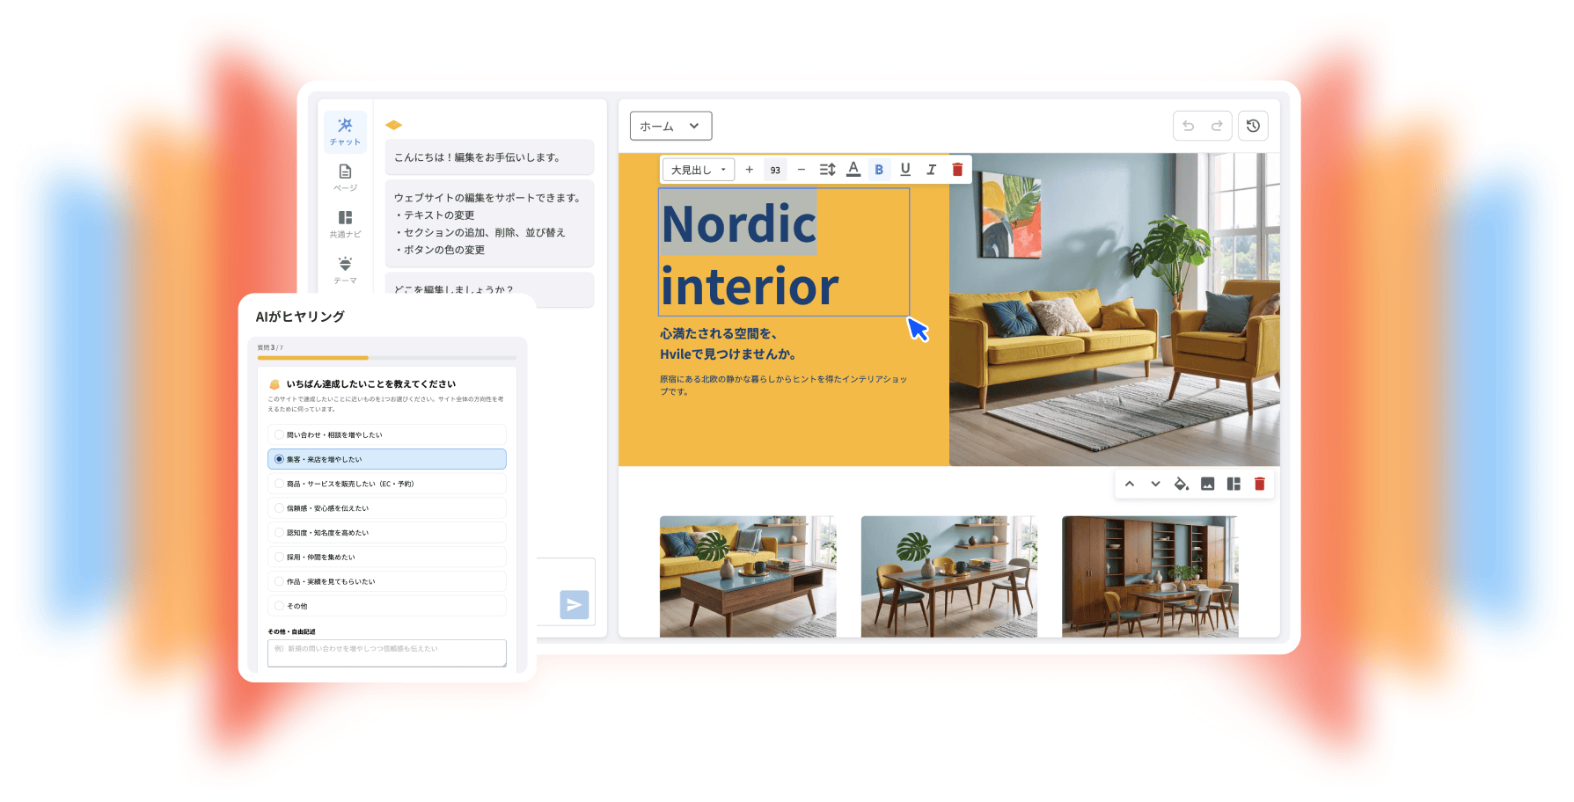Select 集客・来店を増やしたい option
Screen dimensions: 1574x802
[387, 459]
